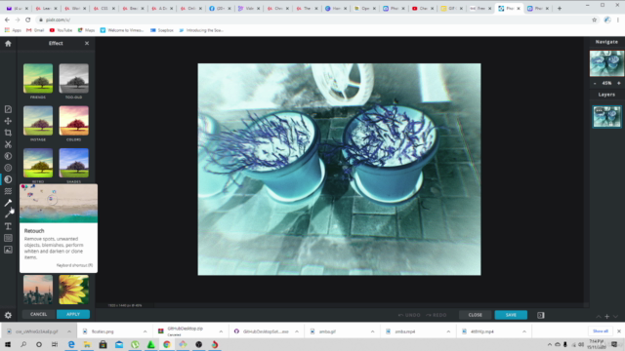
Task: Cancel the effect changes
Action: (x=39, y=314)
